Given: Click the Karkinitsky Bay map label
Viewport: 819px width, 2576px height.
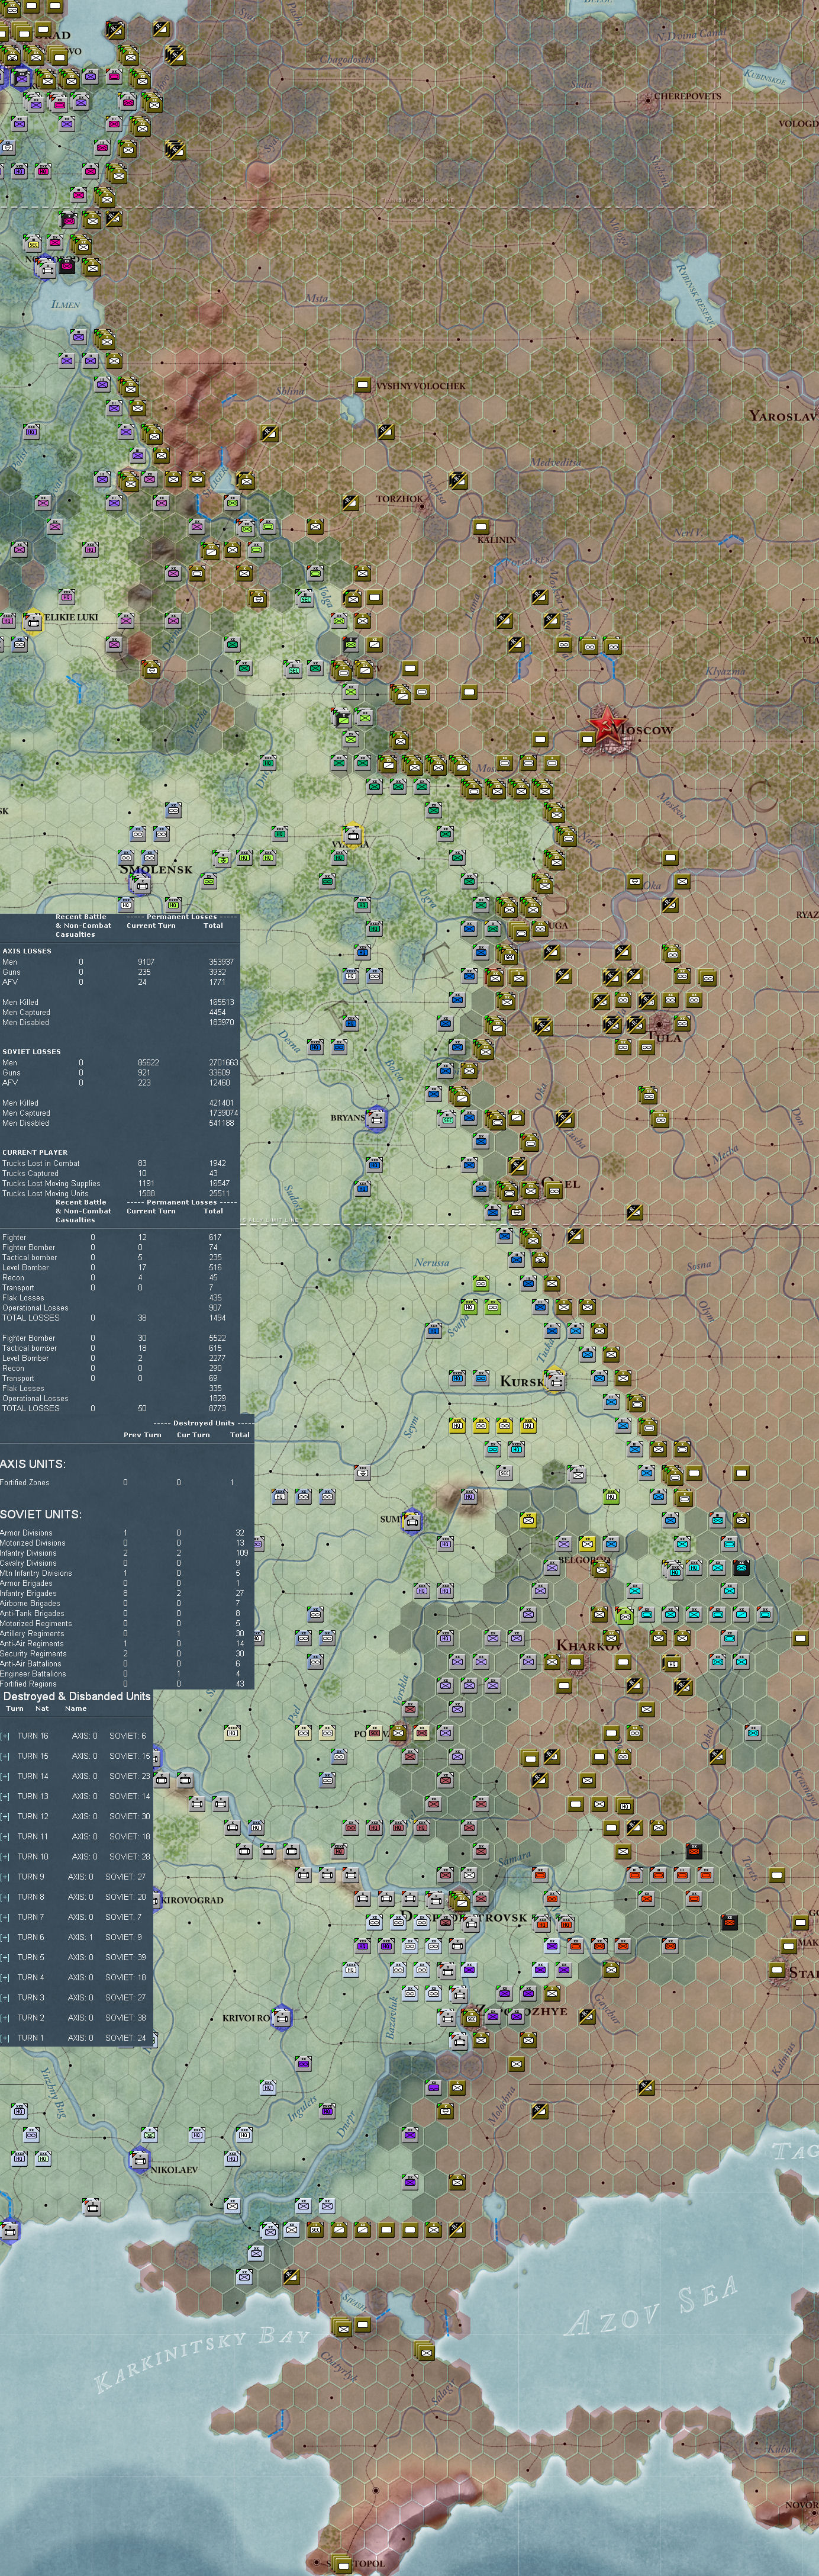Looking at the screenshot, I should coord(203,2360).
